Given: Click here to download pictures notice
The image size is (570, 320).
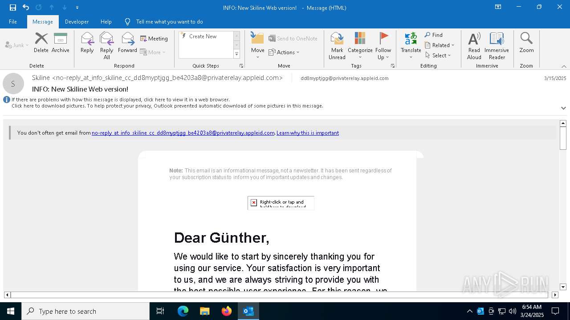Looking at the screenshot, I should coord(167,106).
